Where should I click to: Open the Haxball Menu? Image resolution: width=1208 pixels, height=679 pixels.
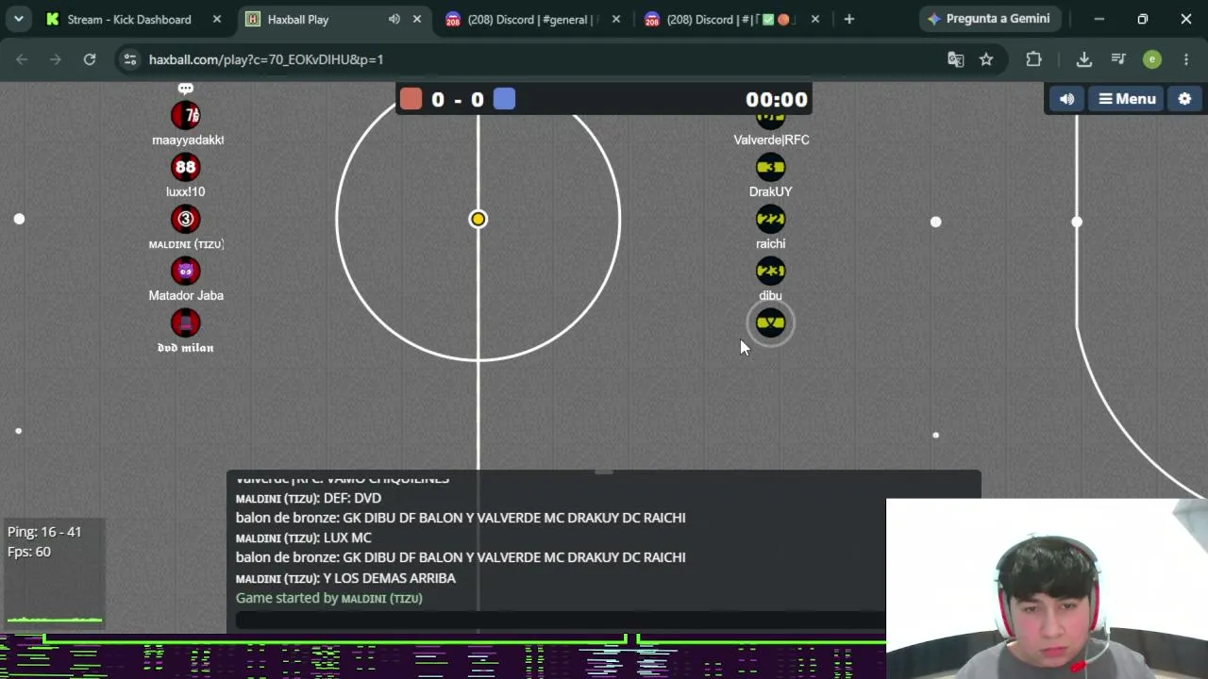tap(1127, 99)
